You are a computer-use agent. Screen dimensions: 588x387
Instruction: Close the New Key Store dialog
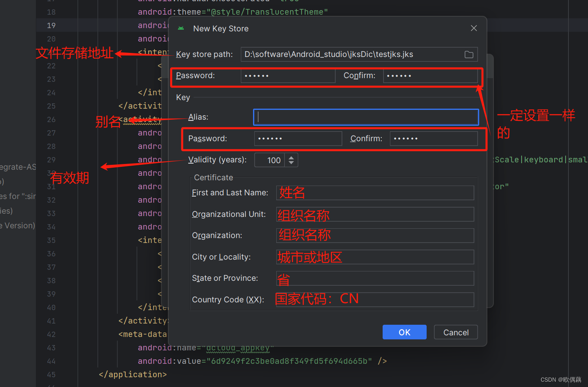click(473, 28)
